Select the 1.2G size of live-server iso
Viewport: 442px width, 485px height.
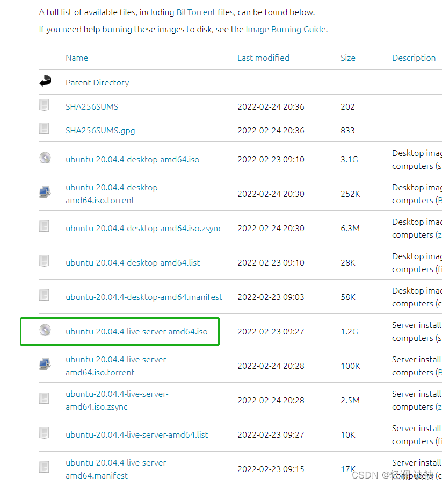click(349, 332)
